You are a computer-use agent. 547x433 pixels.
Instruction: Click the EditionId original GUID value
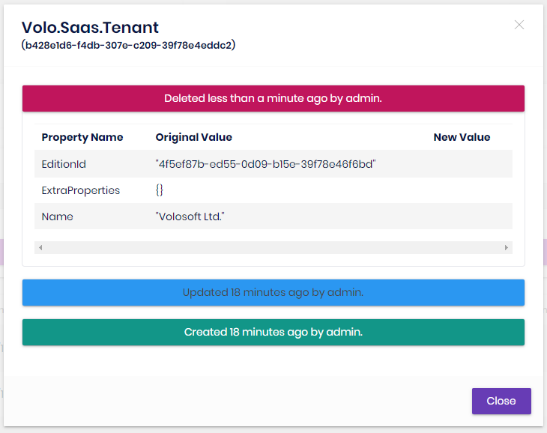click(265, 163)
